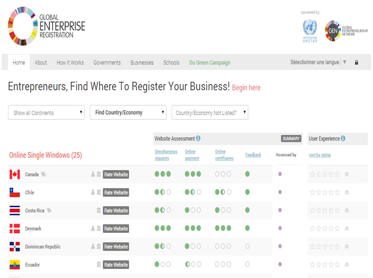This screenshot has width=373, height=278.
Task: Click the tag icon next to Canada
Action: coord(44,174)
